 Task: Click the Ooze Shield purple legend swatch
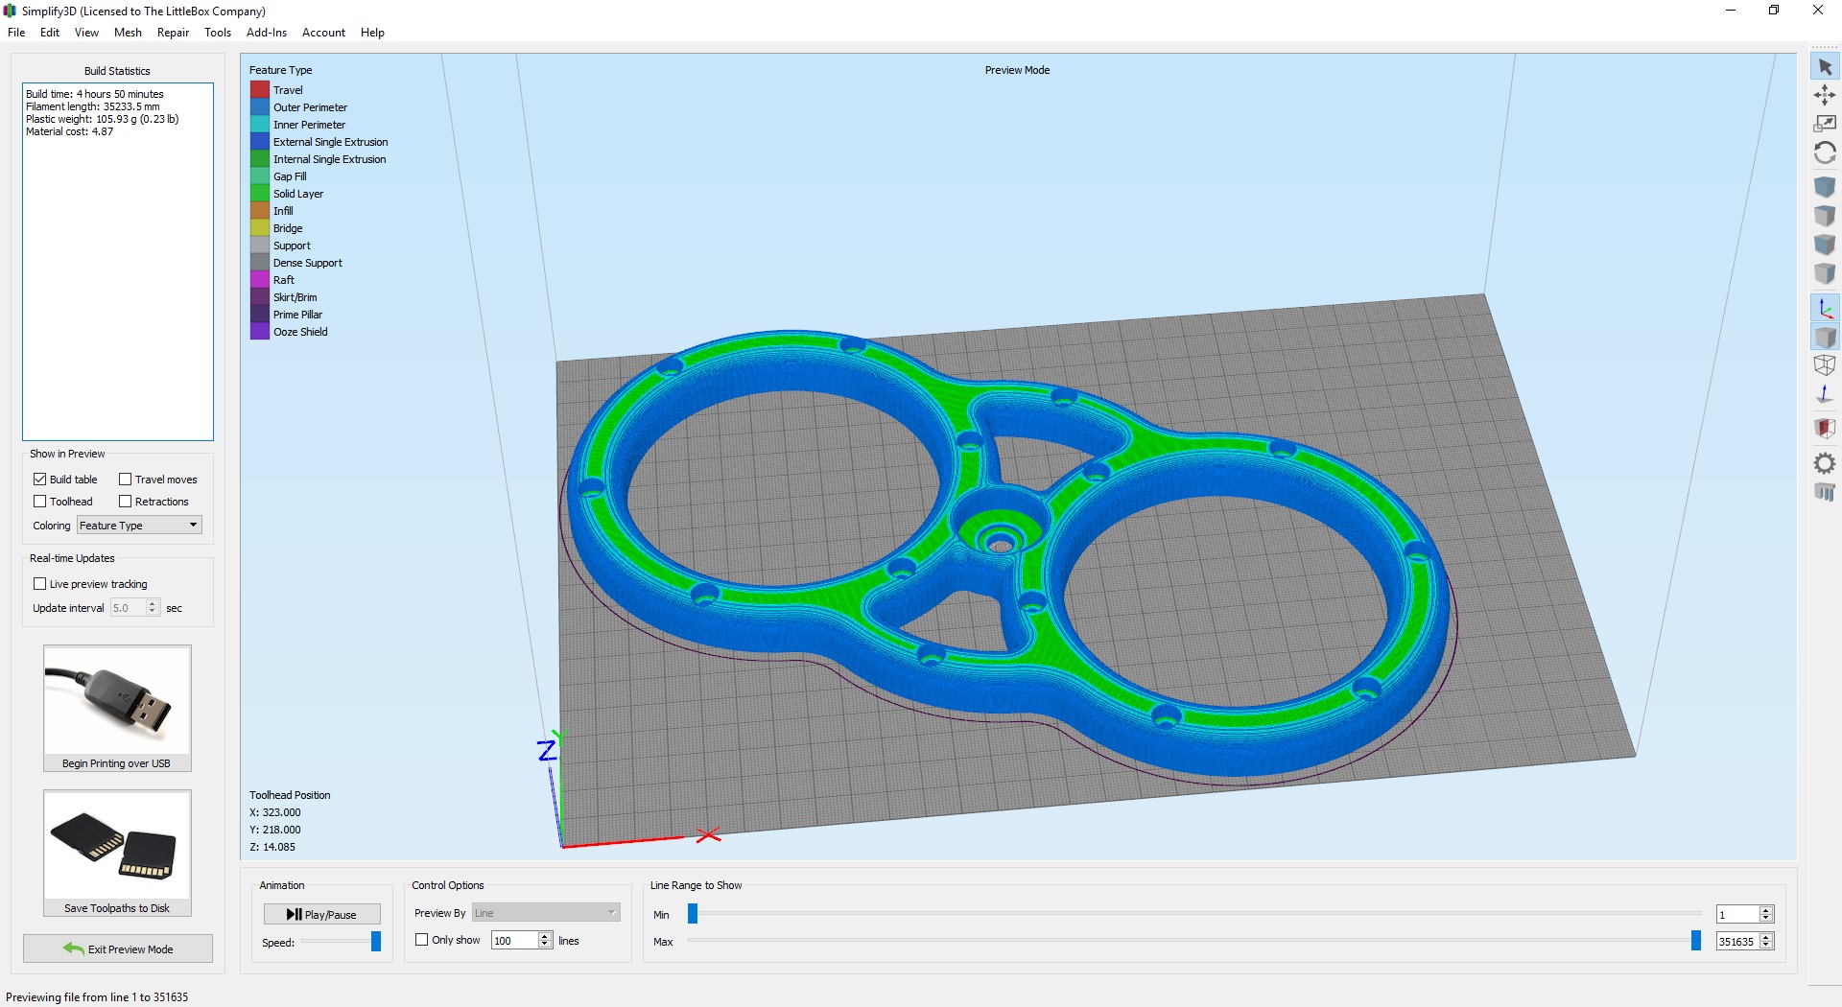tap(259, 331)
